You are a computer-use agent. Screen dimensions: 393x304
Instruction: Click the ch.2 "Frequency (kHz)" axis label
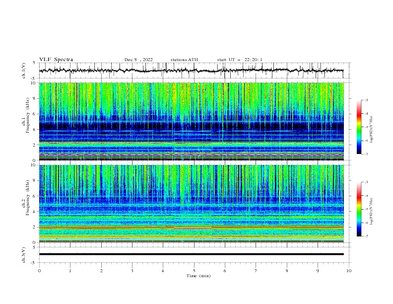(x=27, y=198)
